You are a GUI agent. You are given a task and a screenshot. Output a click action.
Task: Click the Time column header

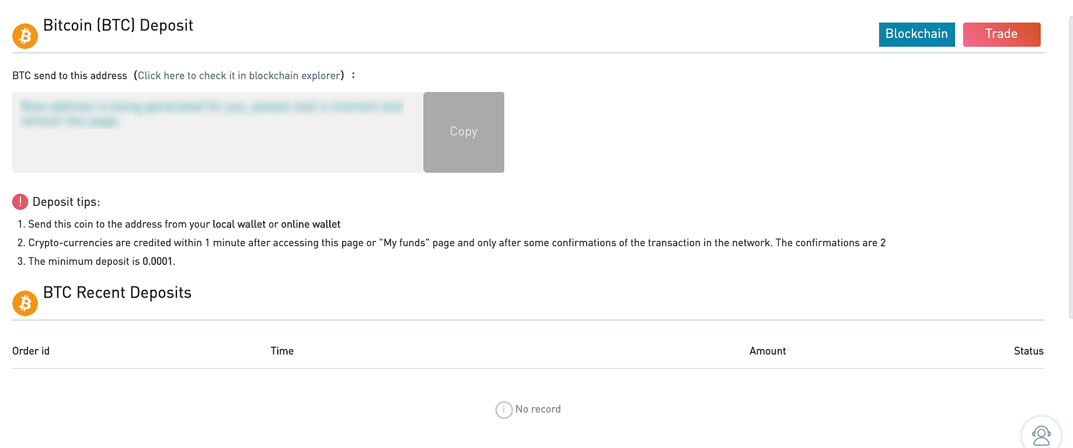click(x=282, y=351)
